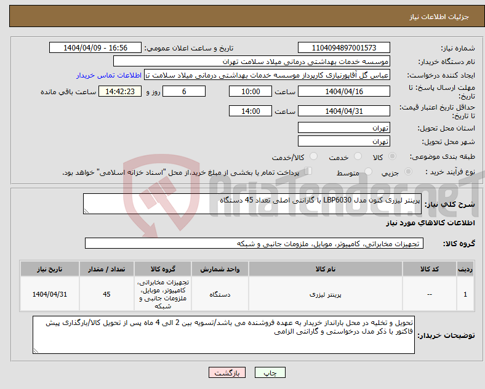Screen dimensions: 485x389
Task: Click the need number field 1104094897001573
Action: pyautogui.click(x=343, y=47)
